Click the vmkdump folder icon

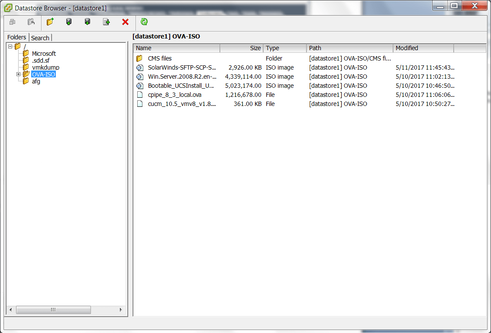point(26,67)
